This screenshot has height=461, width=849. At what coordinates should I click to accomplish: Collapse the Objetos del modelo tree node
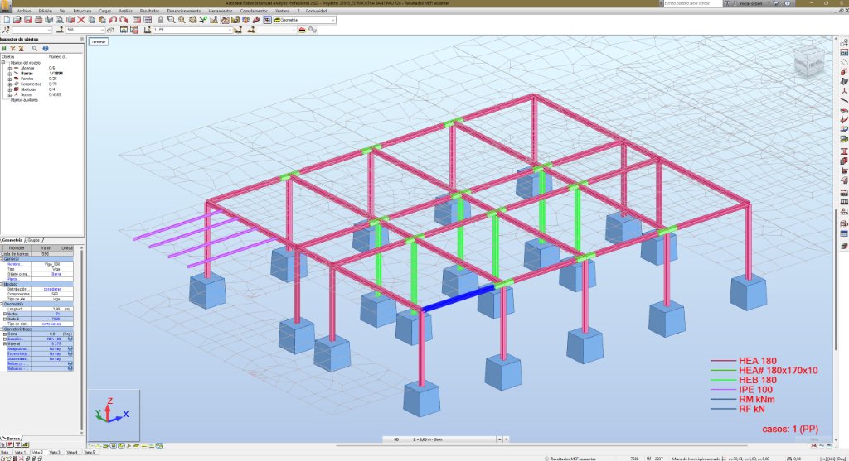point(3,63)
